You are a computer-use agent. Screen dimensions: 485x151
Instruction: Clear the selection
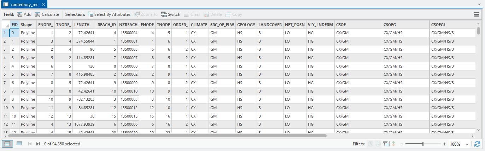point(192,14)
